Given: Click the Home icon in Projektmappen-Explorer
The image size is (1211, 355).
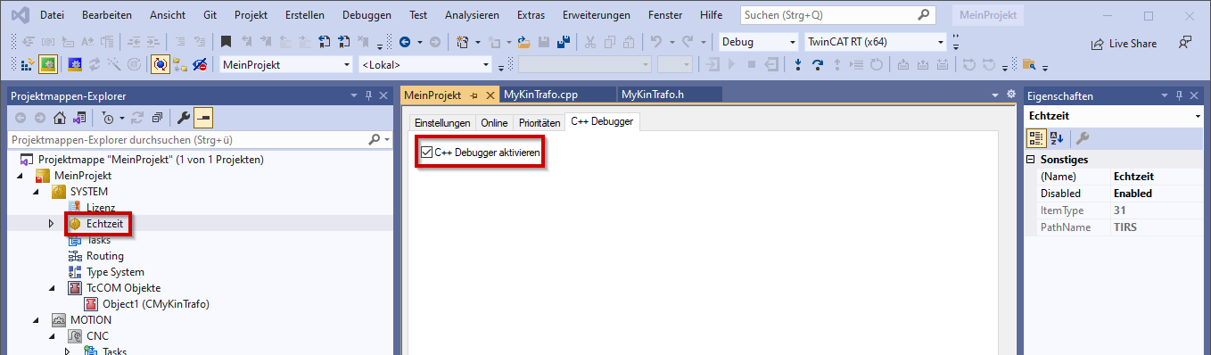Looking at the screenshot, I should click(x=60, y=118).
